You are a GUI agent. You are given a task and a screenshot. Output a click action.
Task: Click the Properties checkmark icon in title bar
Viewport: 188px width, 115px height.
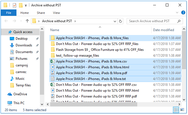pyautogui.click(x=15, y=5)
